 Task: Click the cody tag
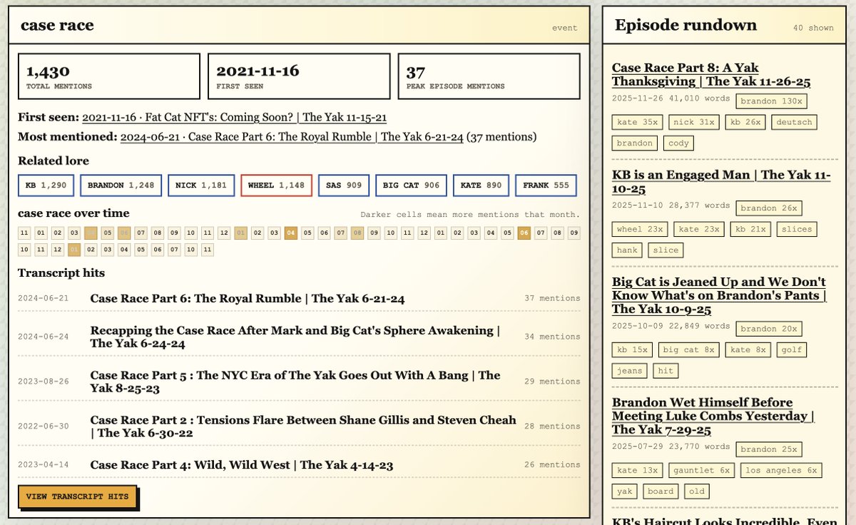point(679,143)
